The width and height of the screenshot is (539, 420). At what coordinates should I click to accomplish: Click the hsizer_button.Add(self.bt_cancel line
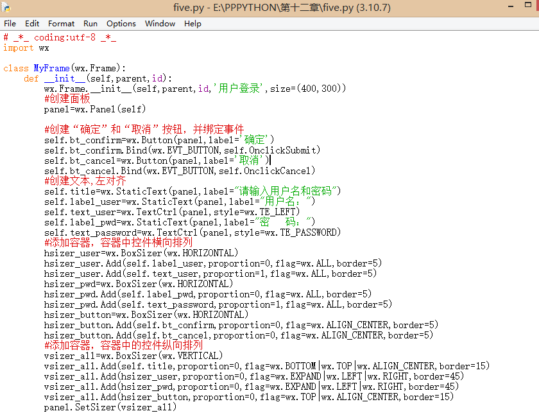[x=239, y=335]
